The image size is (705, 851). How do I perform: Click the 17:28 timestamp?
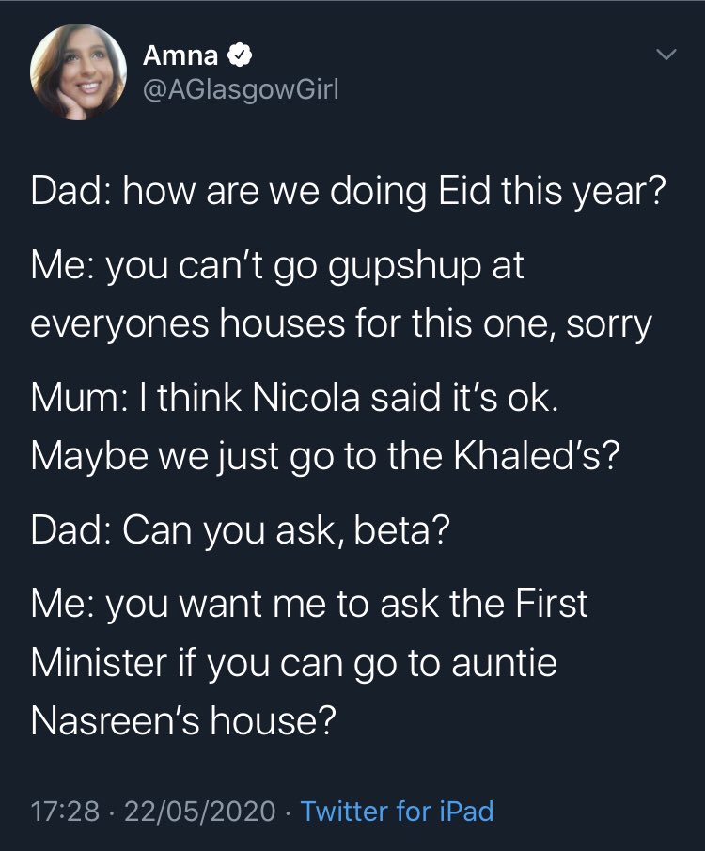pyautogui.click(x=64, y=810)
